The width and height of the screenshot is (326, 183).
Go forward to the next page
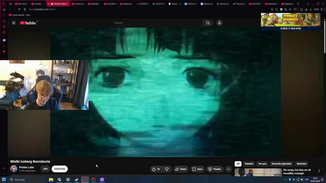coord(15,9)
